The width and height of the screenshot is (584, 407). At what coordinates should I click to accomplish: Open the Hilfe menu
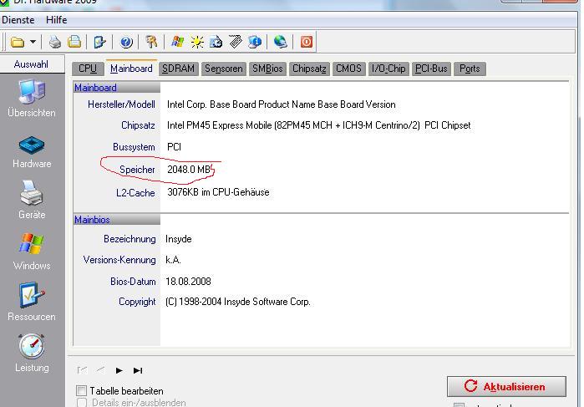point(57,20)
